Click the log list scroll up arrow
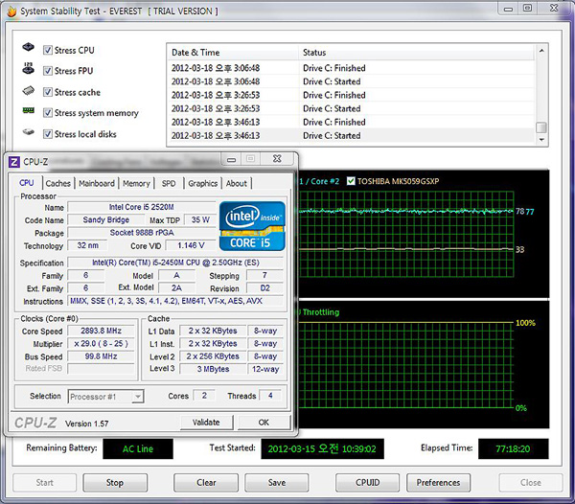The width and height of the screenshot is (575, 504). [x=541, y=51]
